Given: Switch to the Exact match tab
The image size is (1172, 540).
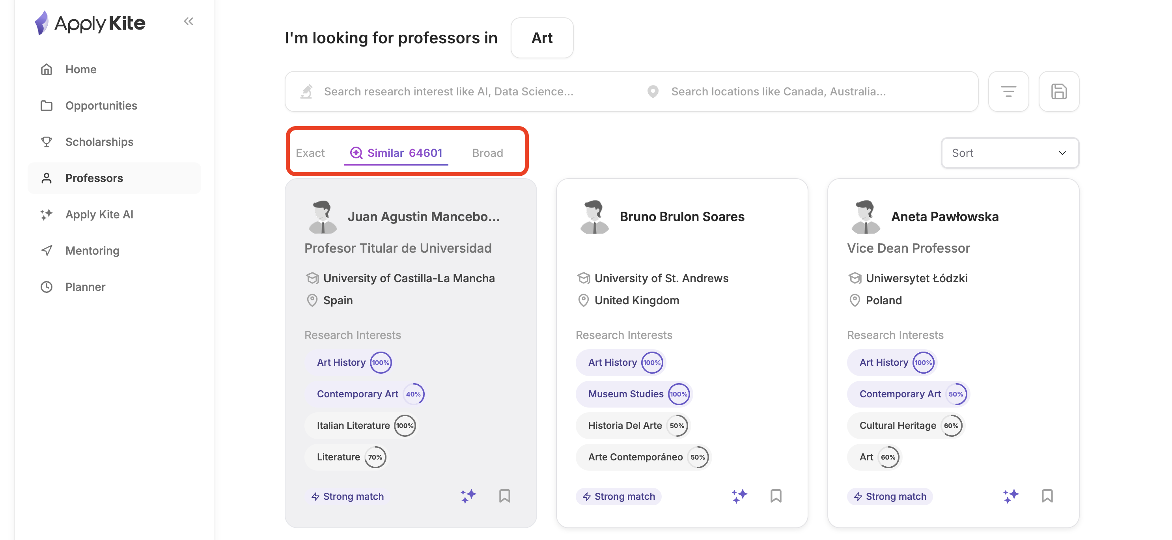Looking at the screenshot, I should click(x=310, y=153).
